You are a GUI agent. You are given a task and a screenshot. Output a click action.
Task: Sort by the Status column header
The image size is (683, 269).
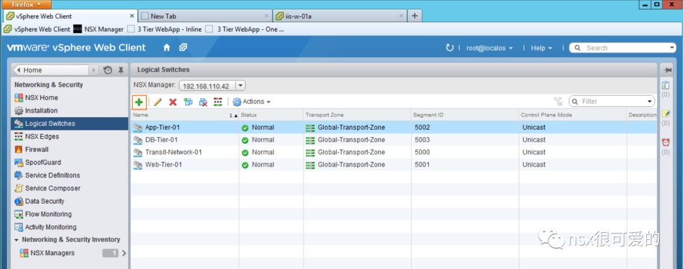click(x=271, y=115)
